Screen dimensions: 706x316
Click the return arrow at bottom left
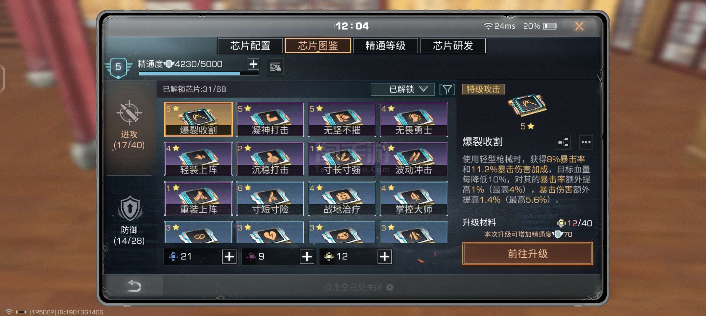click(135, 286)
